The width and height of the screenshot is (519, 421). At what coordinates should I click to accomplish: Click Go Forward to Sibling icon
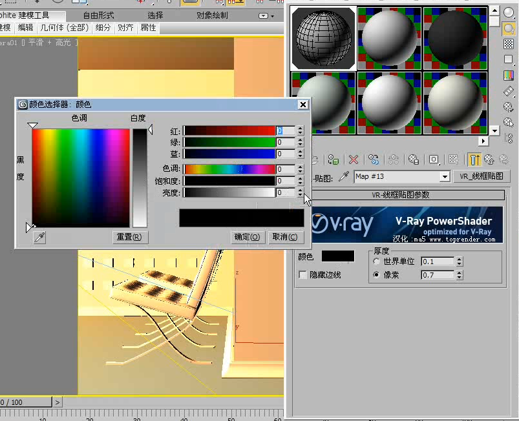(503, 160)
